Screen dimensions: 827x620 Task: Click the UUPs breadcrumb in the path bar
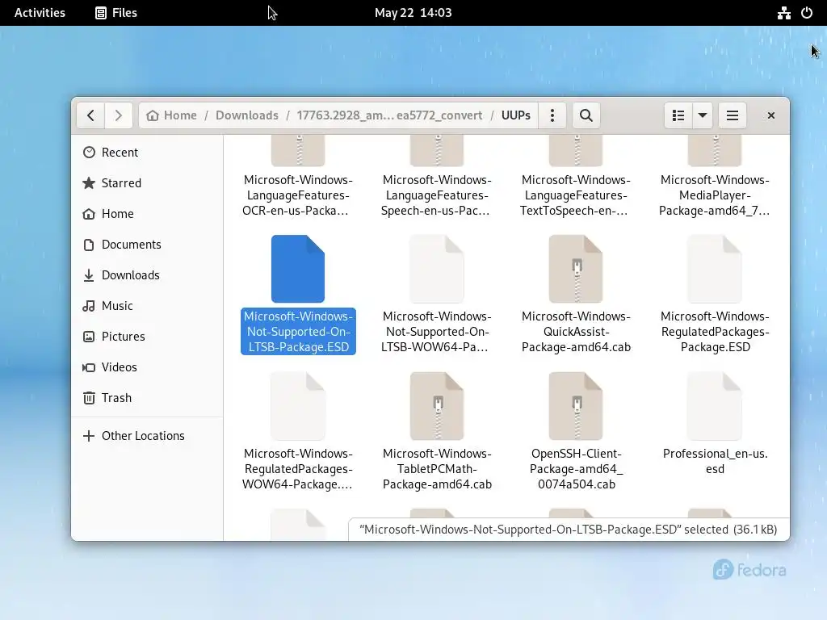pos(516,115)
